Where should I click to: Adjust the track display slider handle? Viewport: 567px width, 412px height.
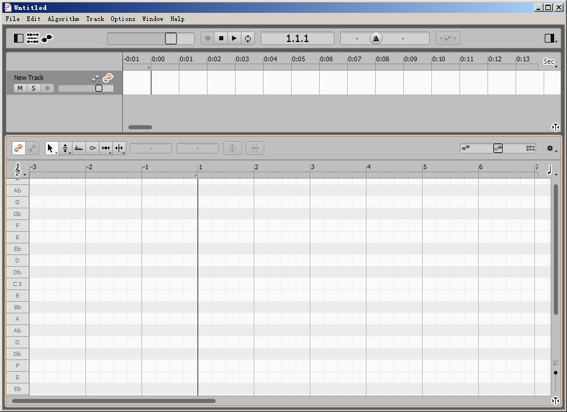pos(498,148)
